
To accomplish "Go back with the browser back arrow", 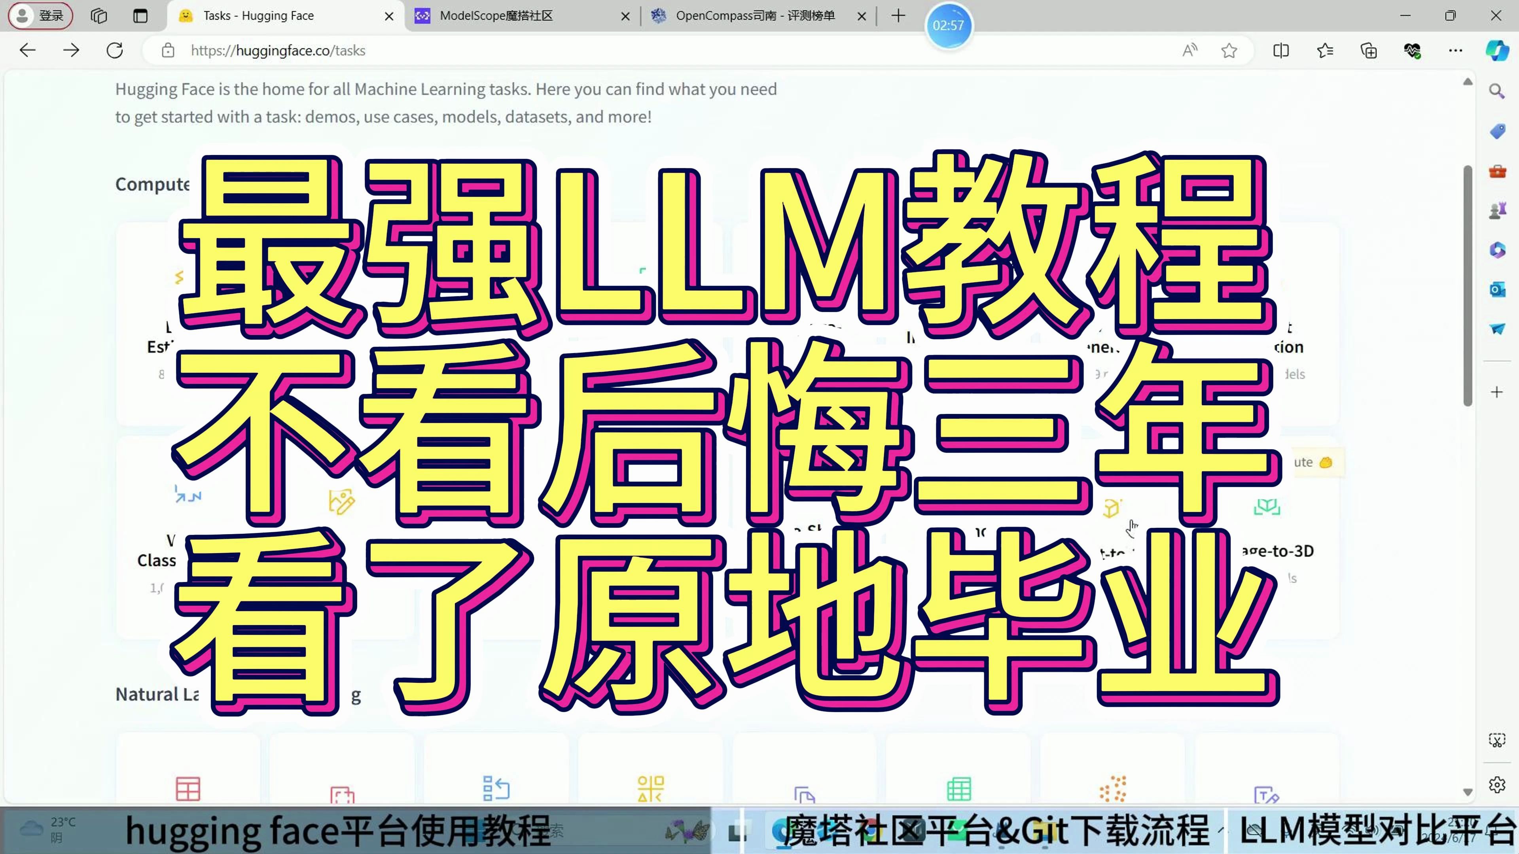I will tap(28, 51).
